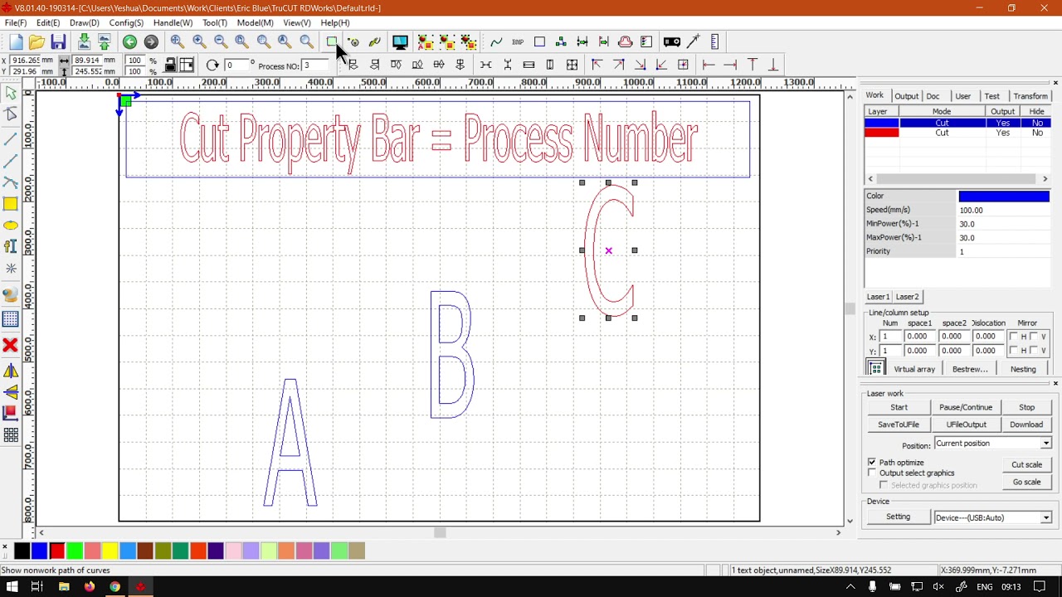Screen dimensions: 1062x597
Task: Click the Stop button
Action: click(1026, 407)
